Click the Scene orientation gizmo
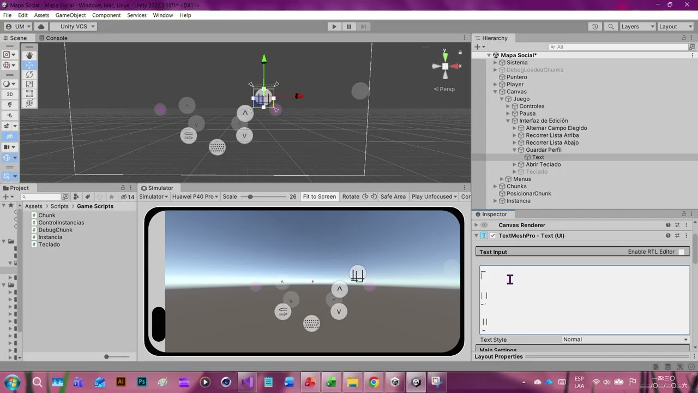Viewport: 698px width, 393px height. click(446, 65)
